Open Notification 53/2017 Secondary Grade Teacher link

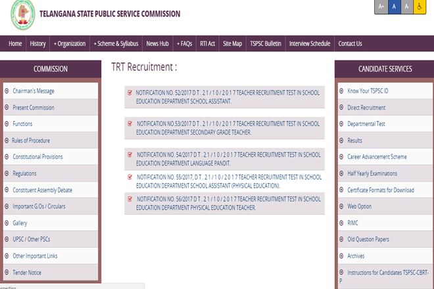(x=227, y=127)
